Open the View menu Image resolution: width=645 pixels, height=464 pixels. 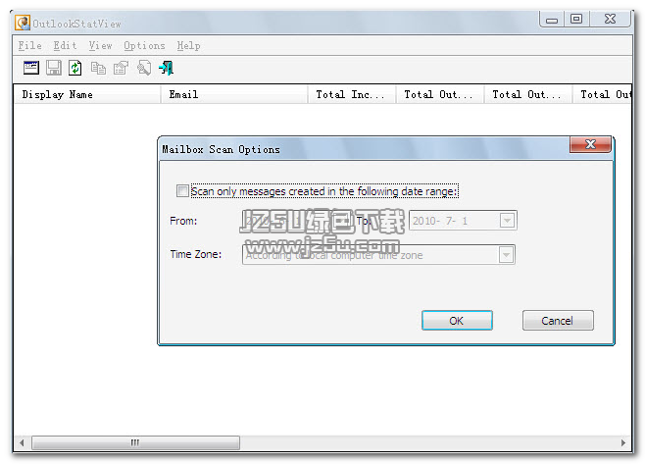click(x=100, y=46)
